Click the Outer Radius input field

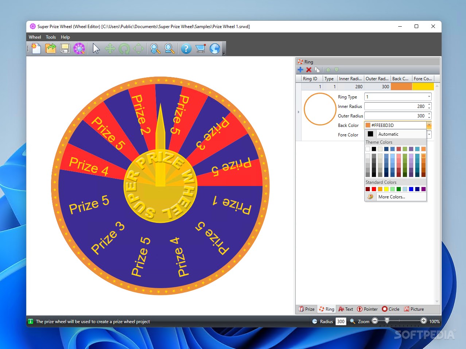pyautogui.click(x=395, y=116)
